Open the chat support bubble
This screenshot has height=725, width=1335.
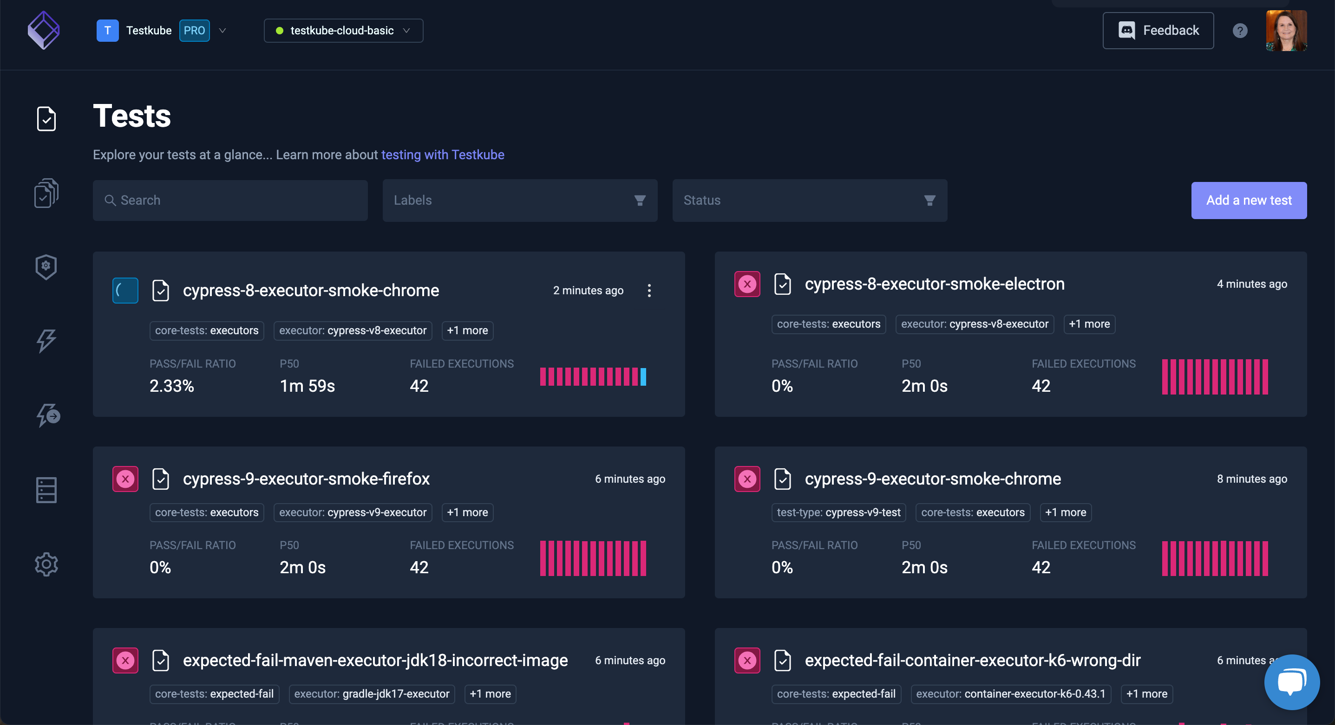1291,682
